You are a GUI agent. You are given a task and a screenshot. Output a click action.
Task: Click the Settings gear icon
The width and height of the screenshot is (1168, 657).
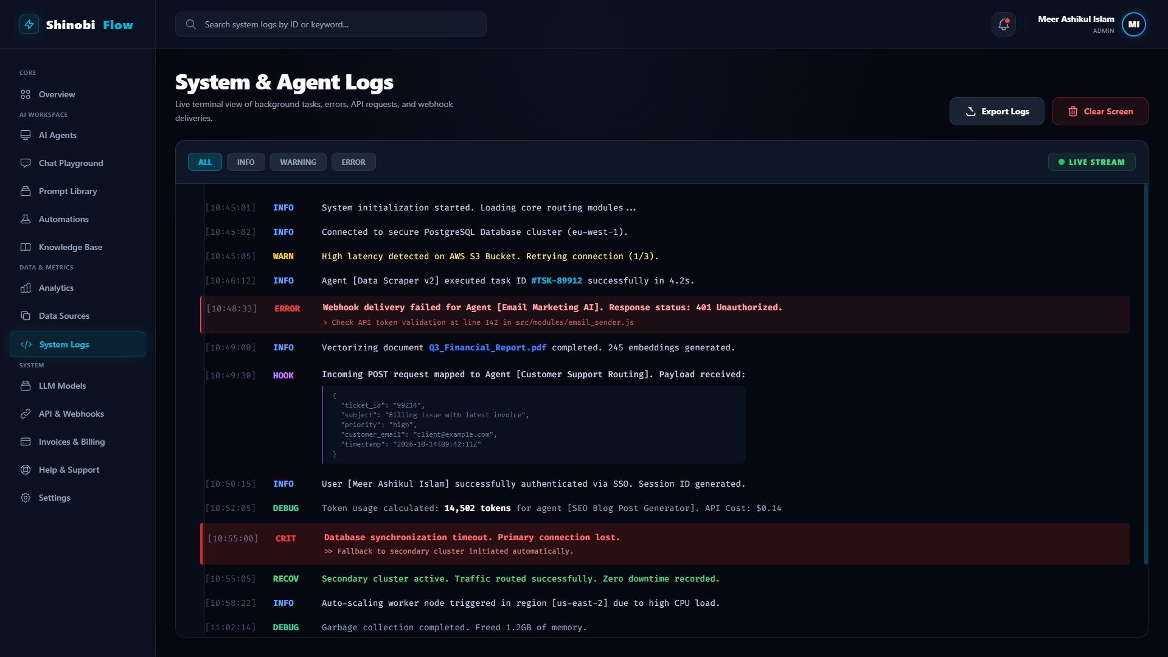tap(26, 498)
